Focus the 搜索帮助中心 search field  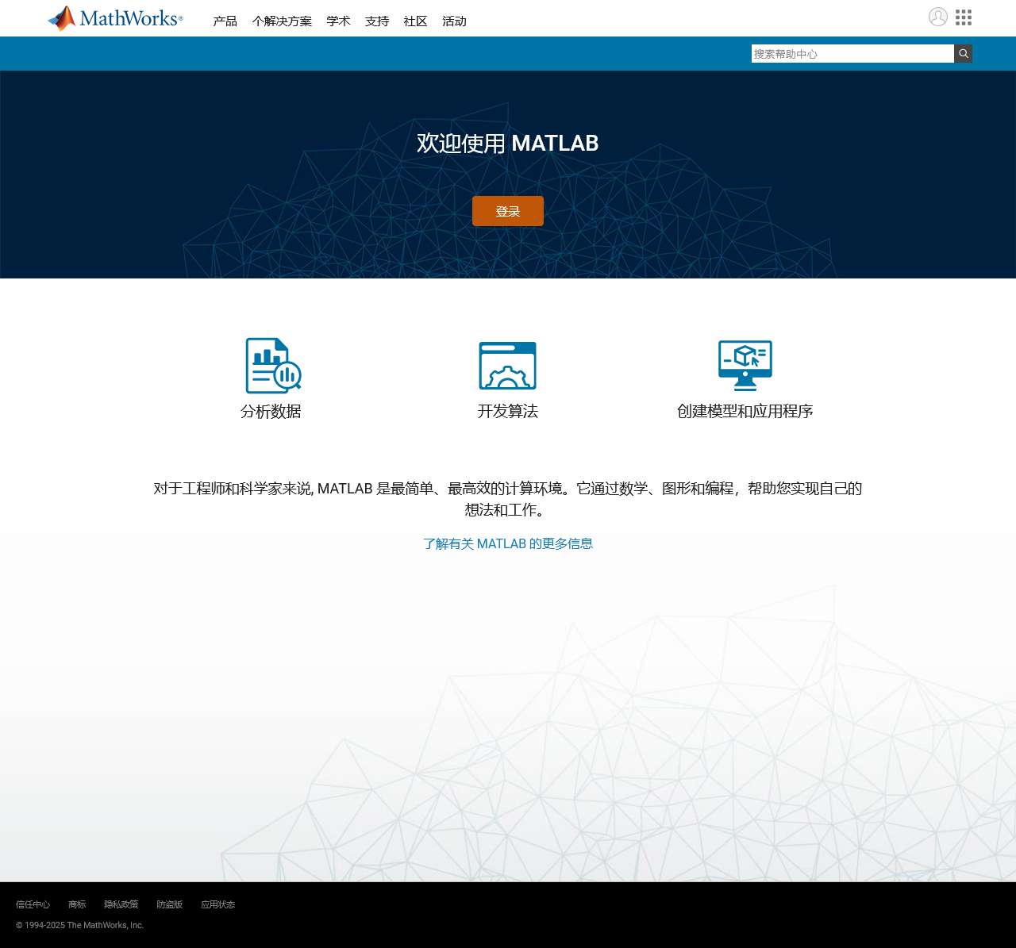852,53
